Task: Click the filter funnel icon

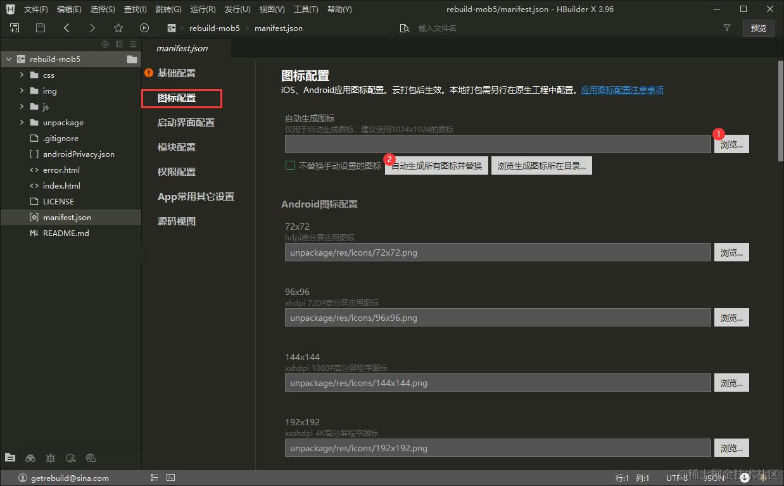Action: [727, 28]
